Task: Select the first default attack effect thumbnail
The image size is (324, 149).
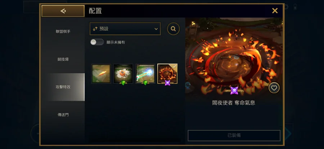Action: (101, 74)
